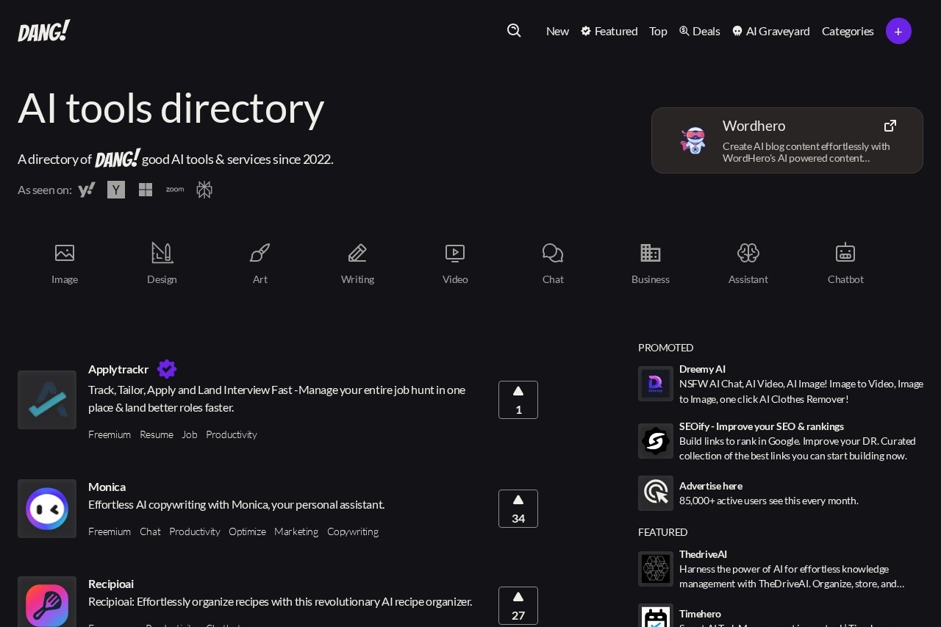Viewport: 941px width, 627px height.
Task: Expand the Categories menu
Action: point(848,31)
